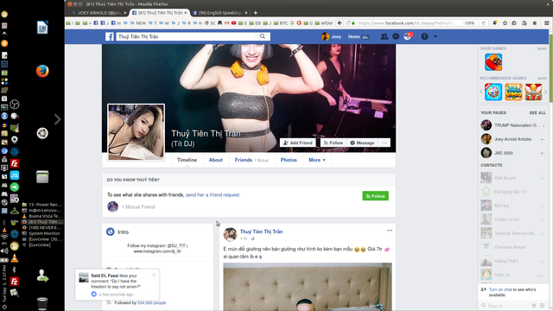Open the Bingo recommended game icon
Screen dimensions: 553x311
513,92
